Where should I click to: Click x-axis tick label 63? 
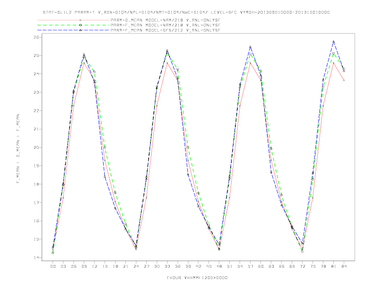[271, 266]
